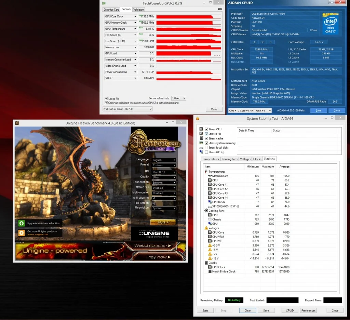The image size is (350, 320).
Task: Open Heaven API DirectX 11 dropdown
Action: pyautogui.click(x=164, y=172)
